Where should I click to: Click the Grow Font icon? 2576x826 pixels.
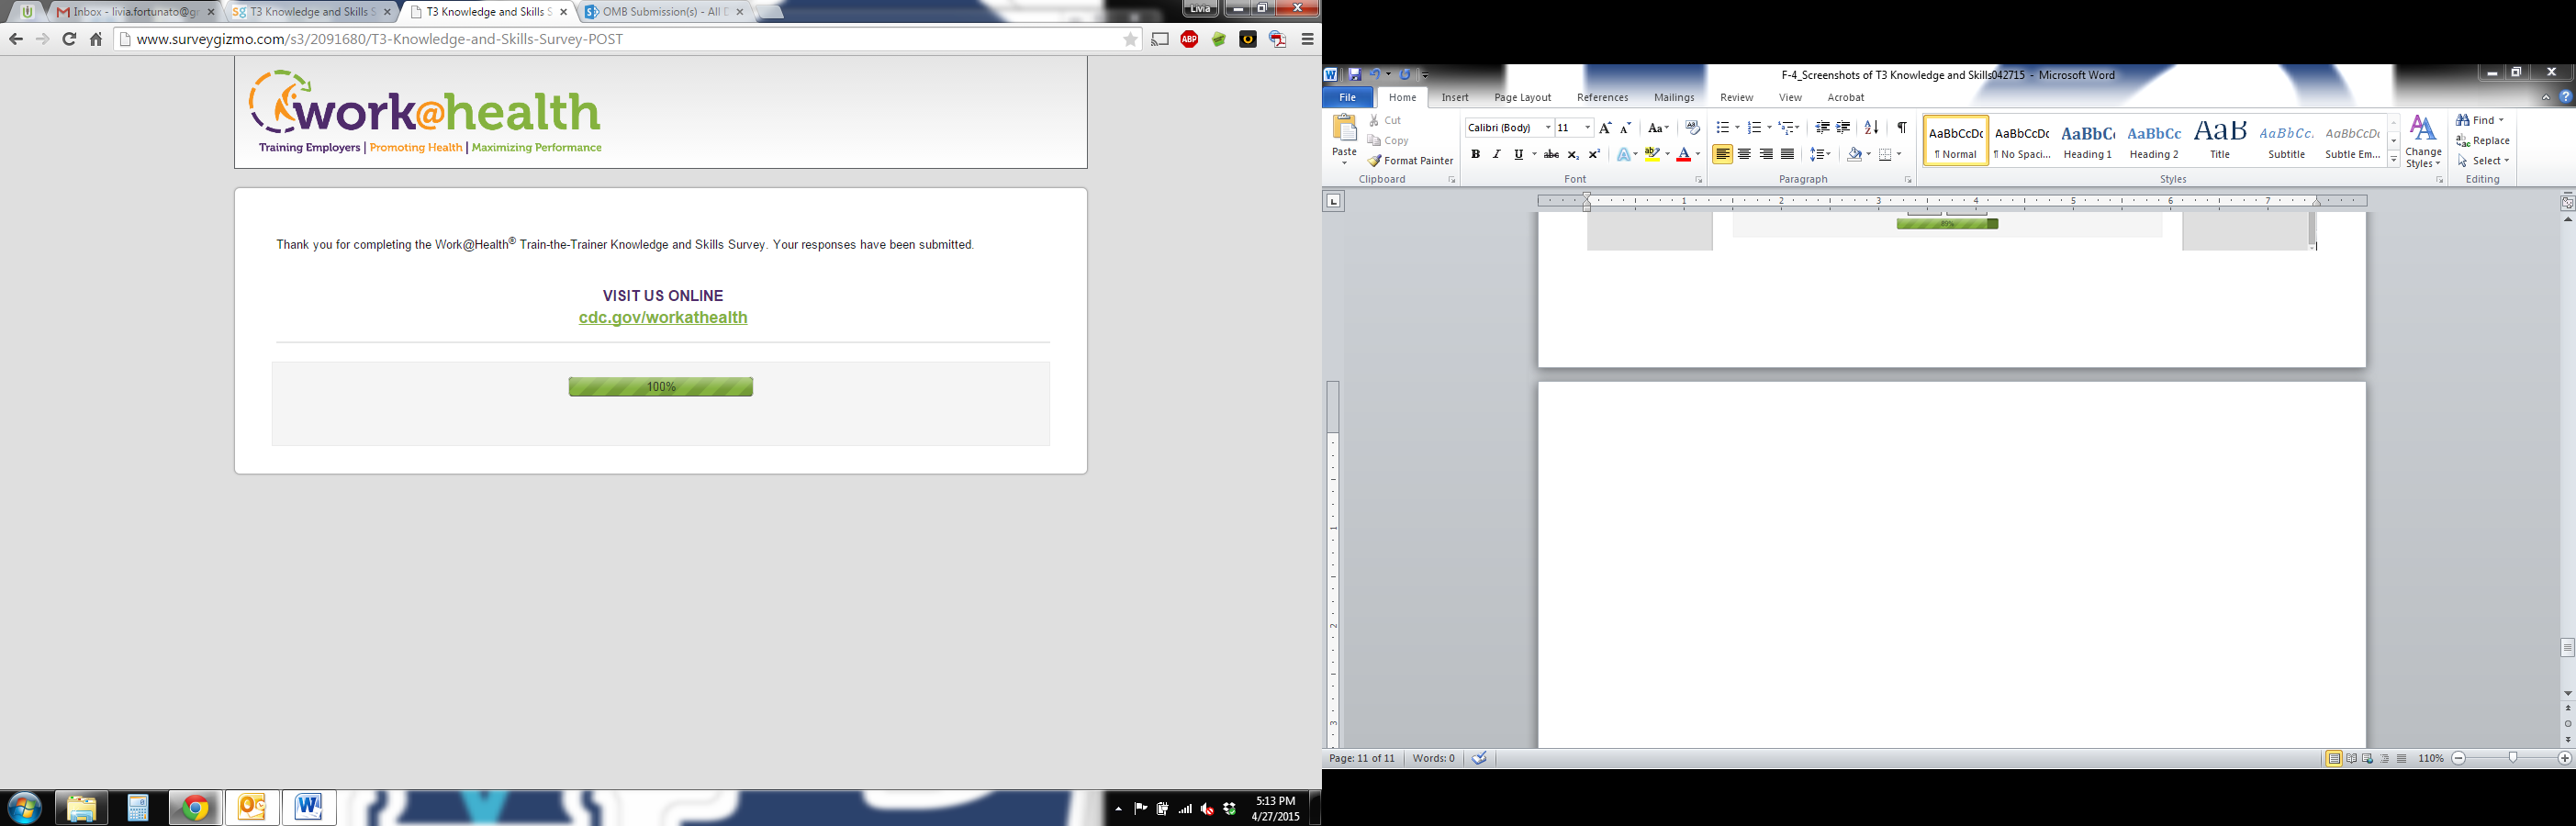(x=1605, y=128)
